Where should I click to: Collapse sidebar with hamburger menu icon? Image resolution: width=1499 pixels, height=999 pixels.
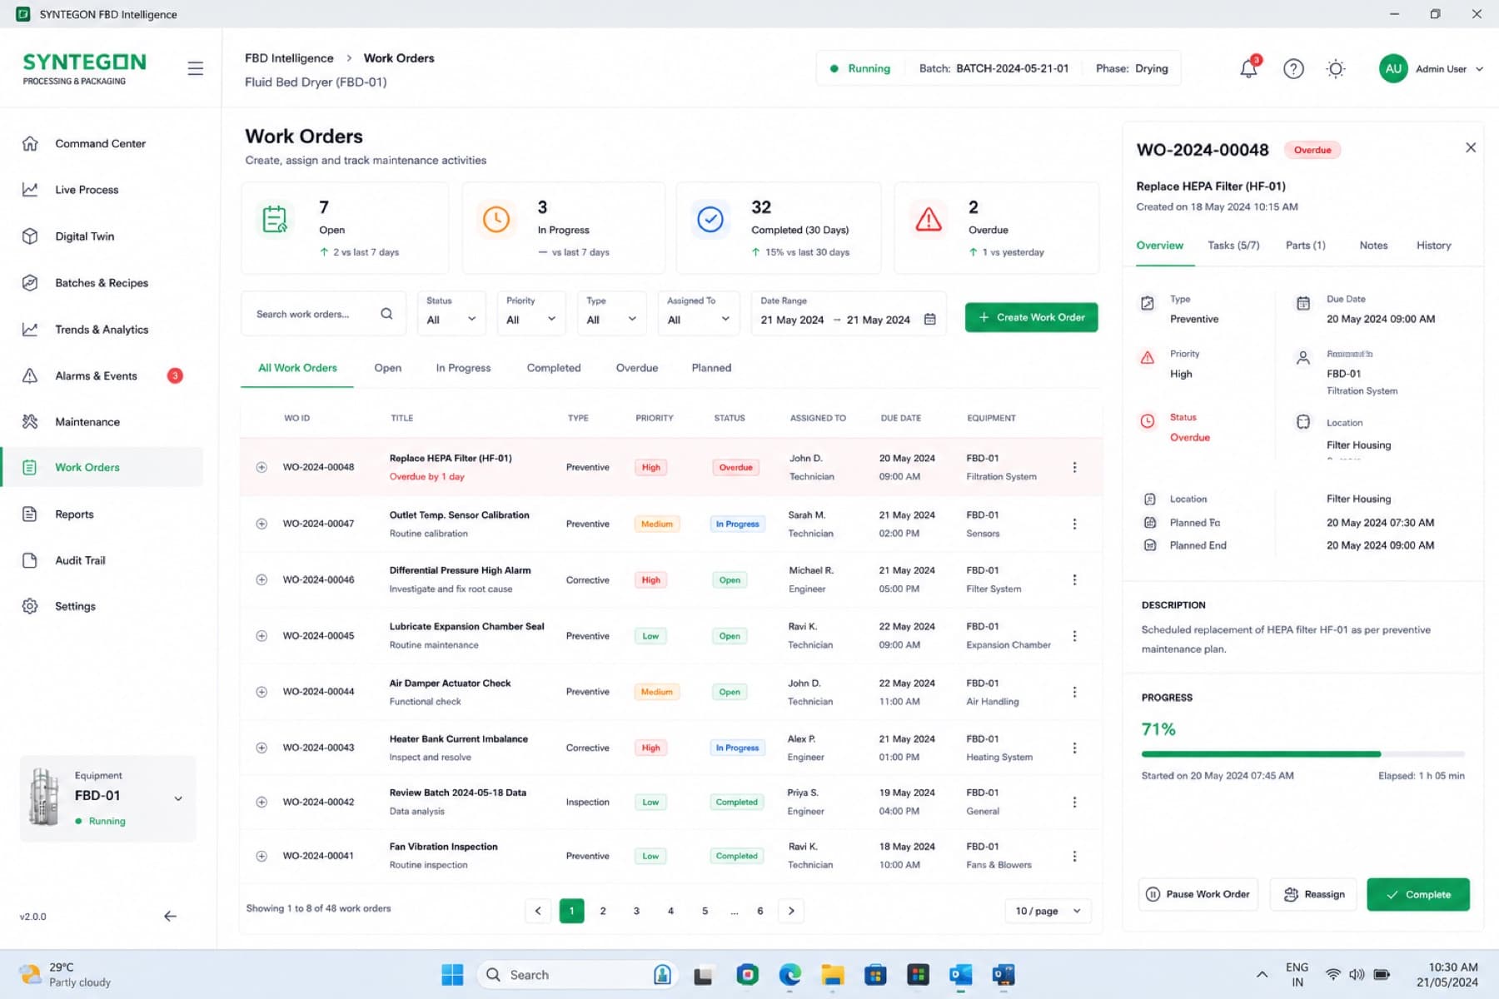click(195, 68)
